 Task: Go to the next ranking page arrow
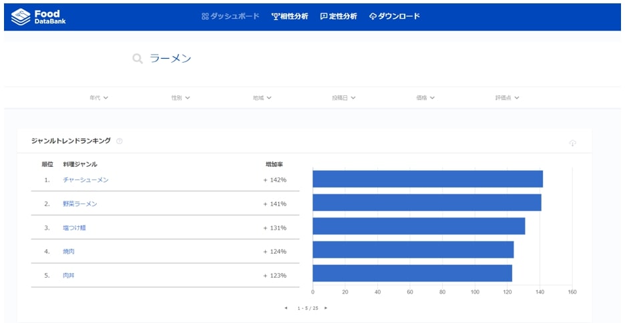pyautogui.click(x=326, y=308)
